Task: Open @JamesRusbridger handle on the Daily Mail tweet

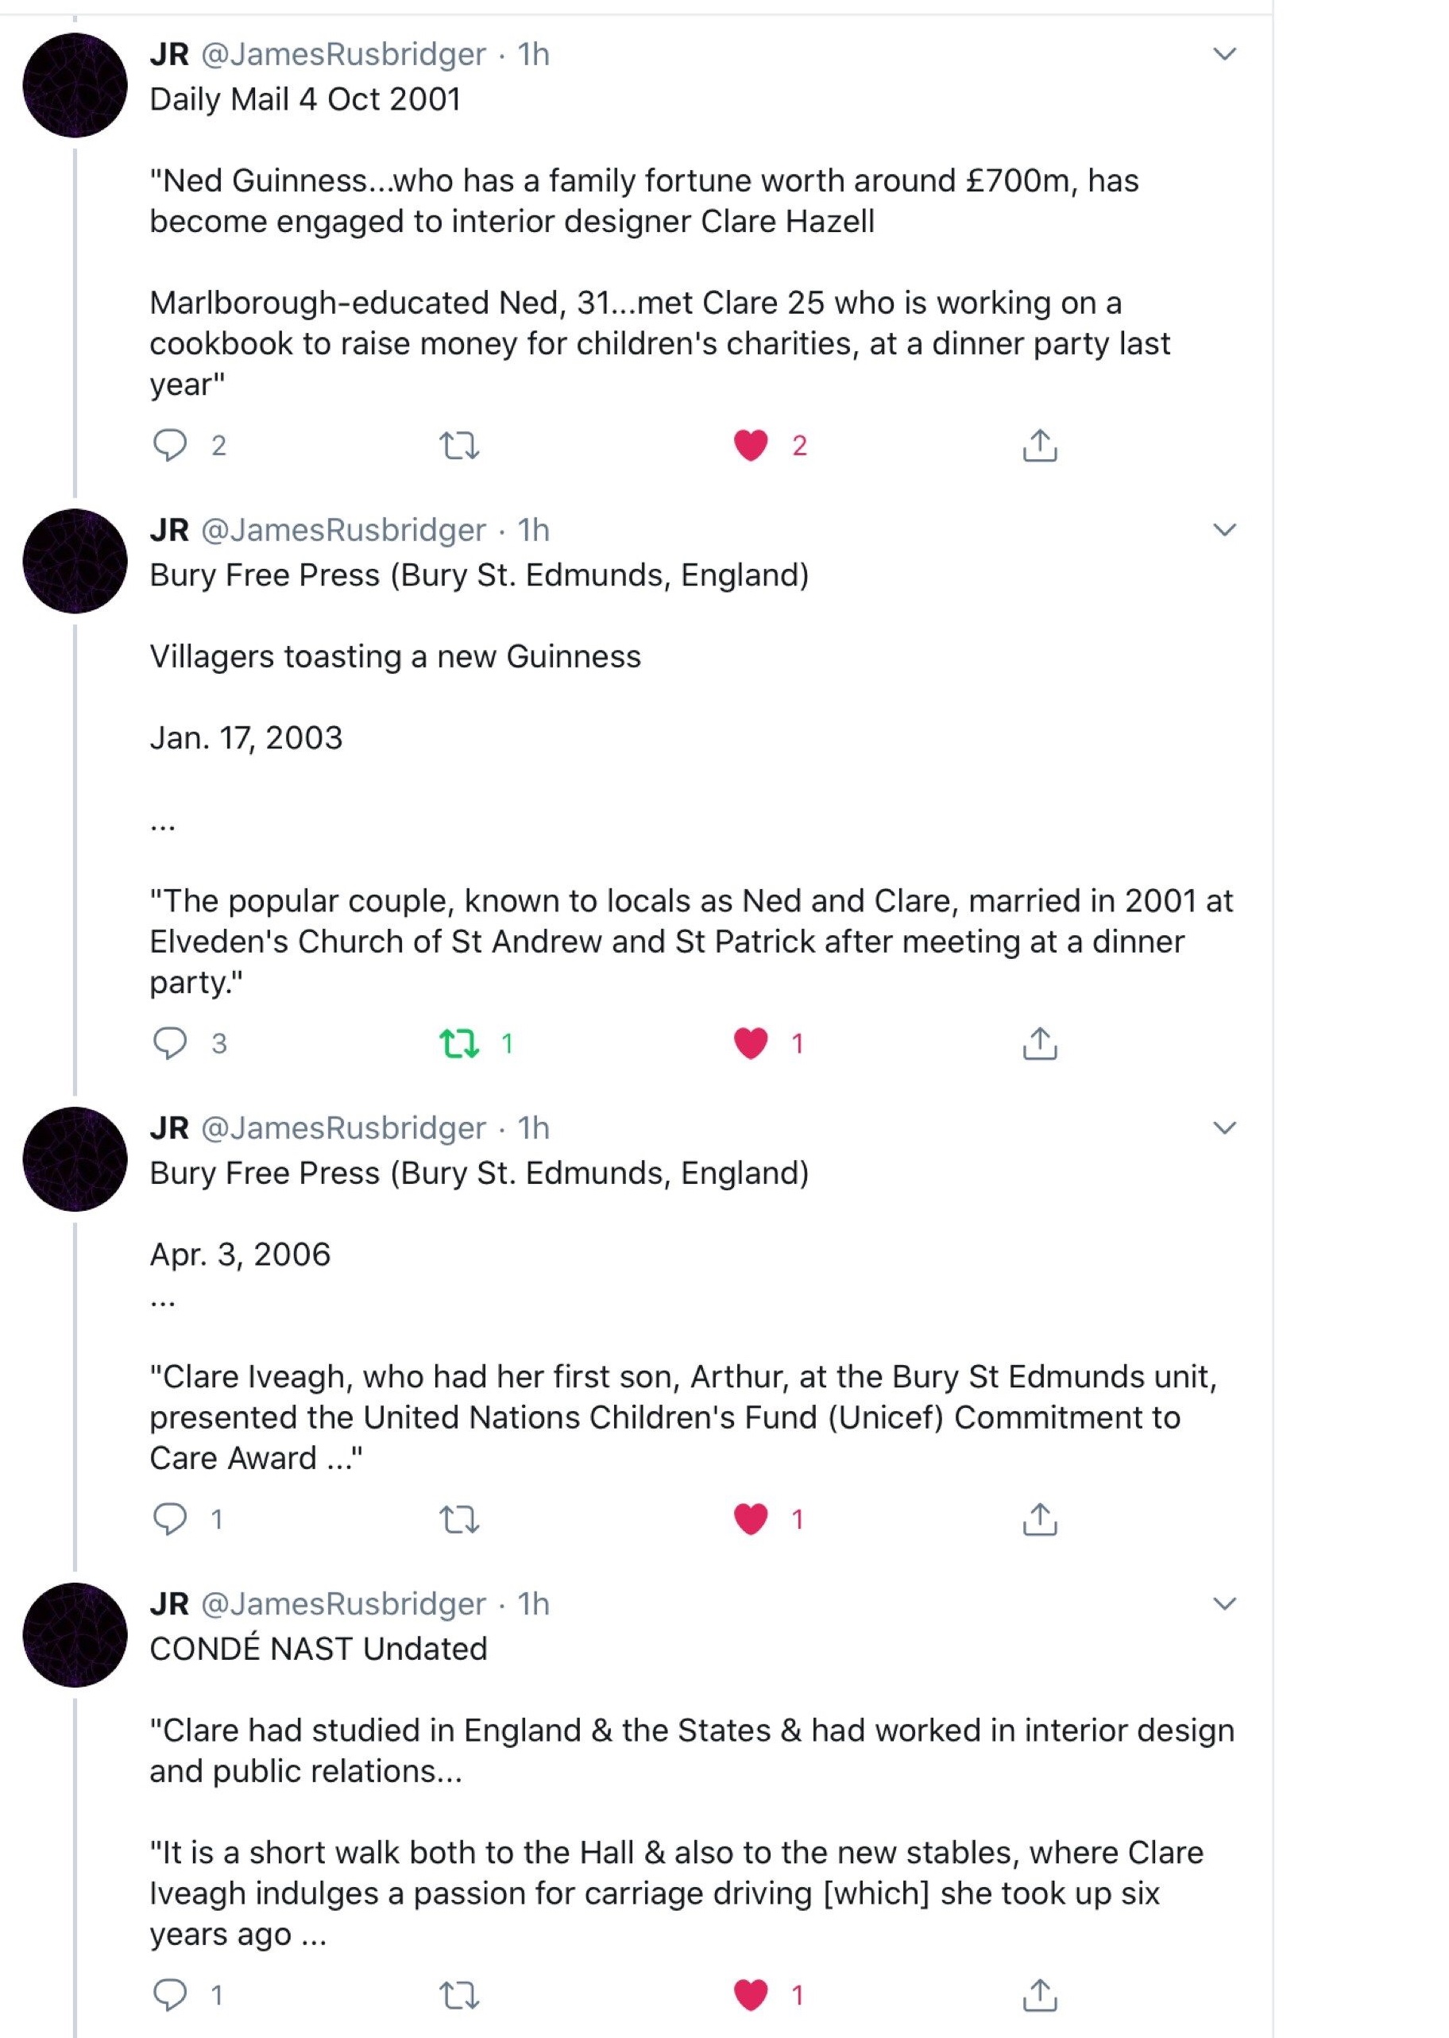Action: [x=343, y=55]
